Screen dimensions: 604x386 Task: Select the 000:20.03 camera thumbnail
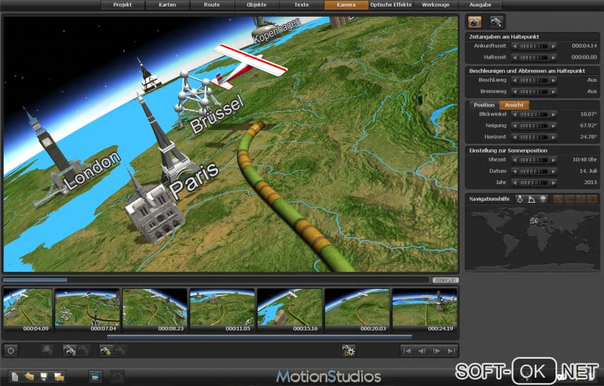pos(357,310)
